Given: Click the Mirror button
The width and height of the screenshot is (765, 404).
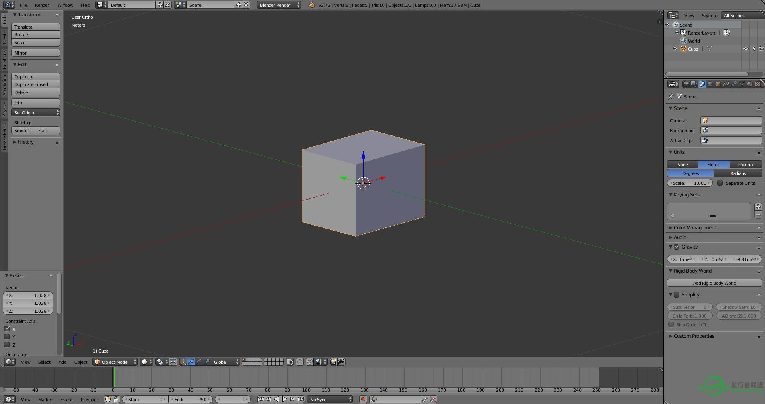Looking at the screenshot, I should [35, 53].
